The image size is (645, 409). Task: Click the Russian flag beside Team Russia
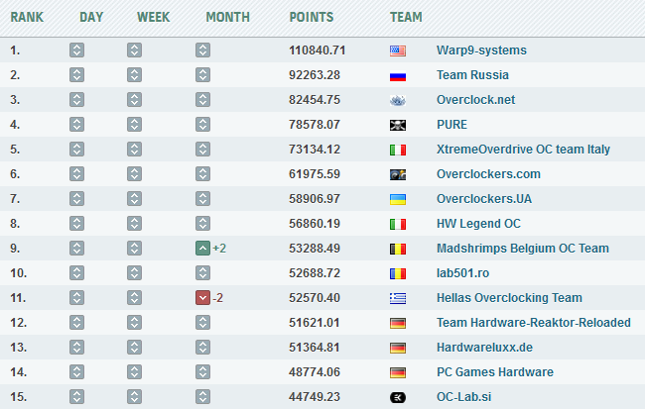coord(398,75)
